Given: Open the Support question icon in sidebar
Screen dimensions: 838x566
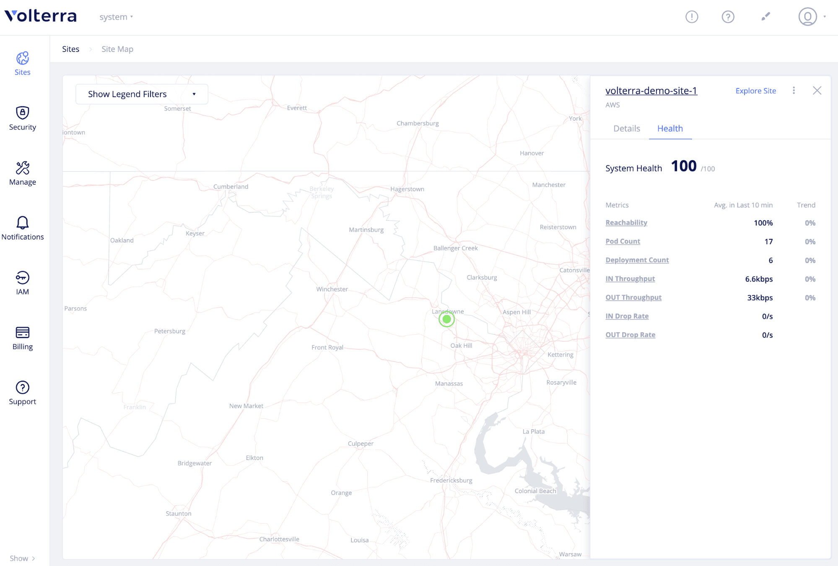Looking at the screenshot, I should 23,387.
